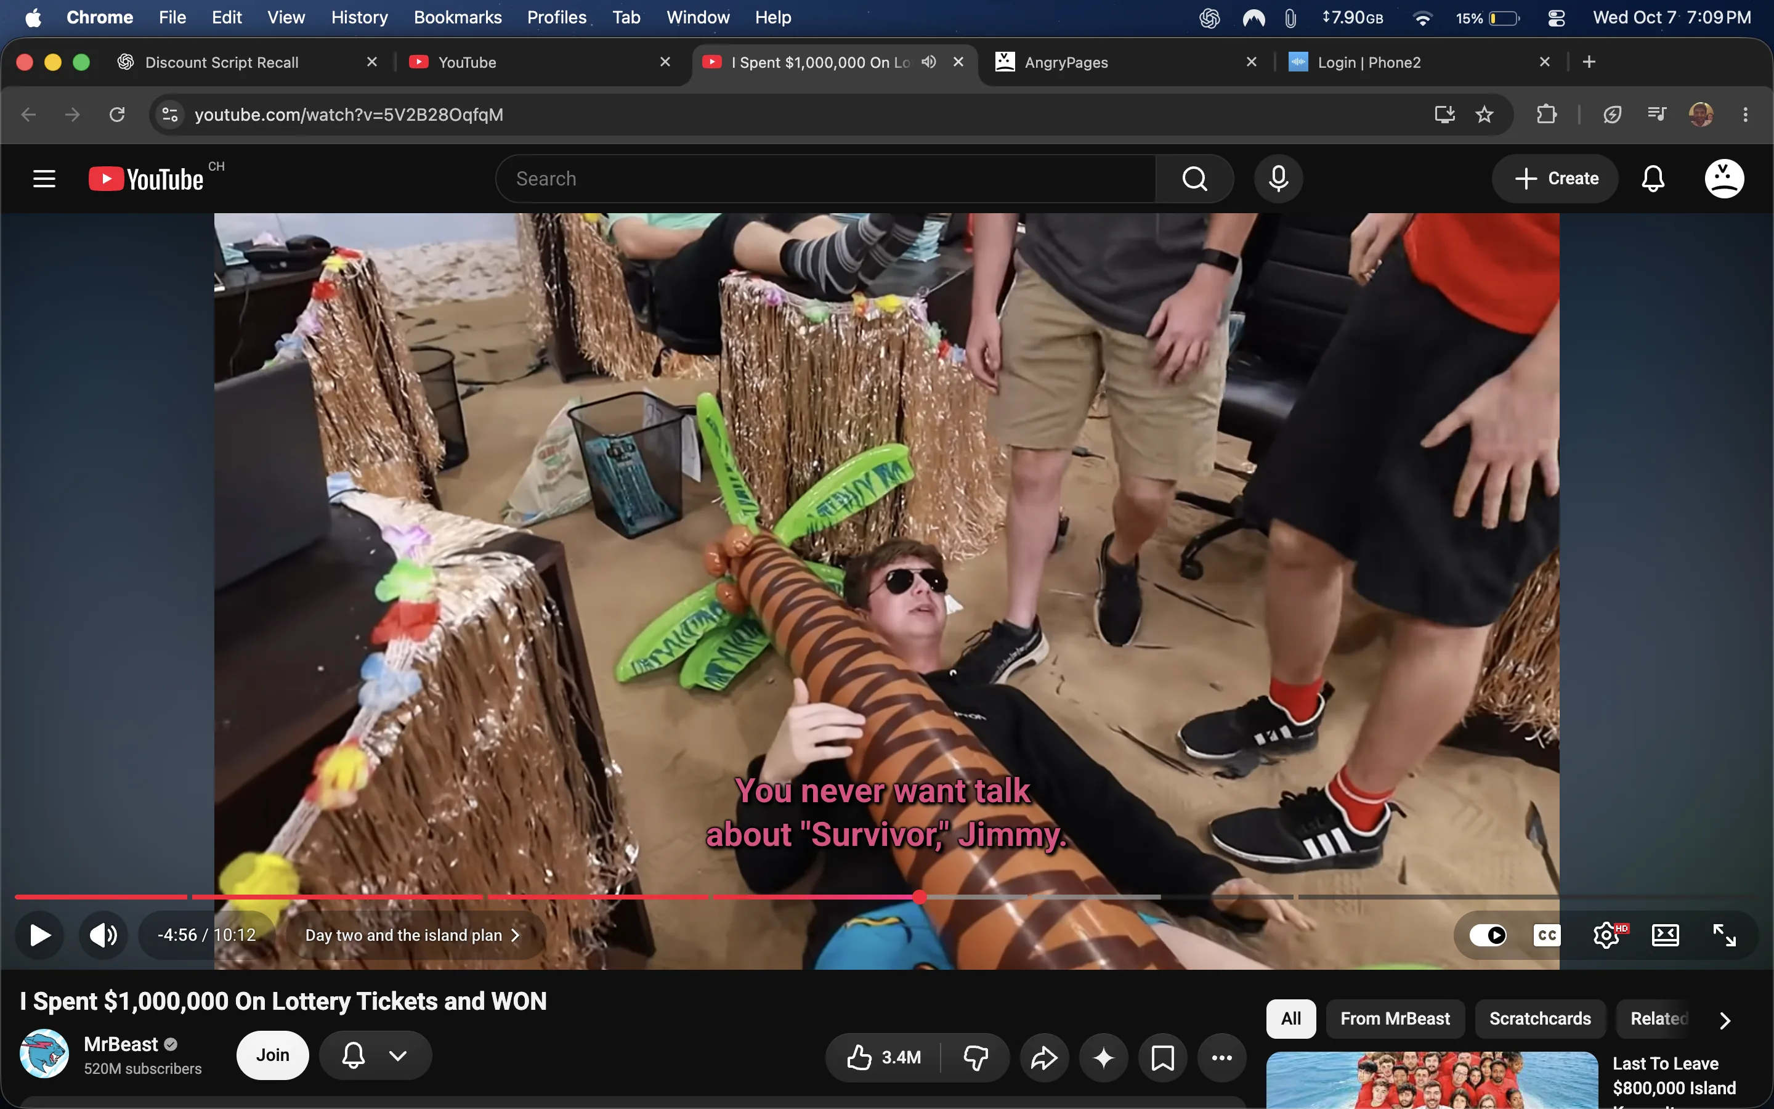
Task: Open Chrome History menu
Action: pos(359,18)
